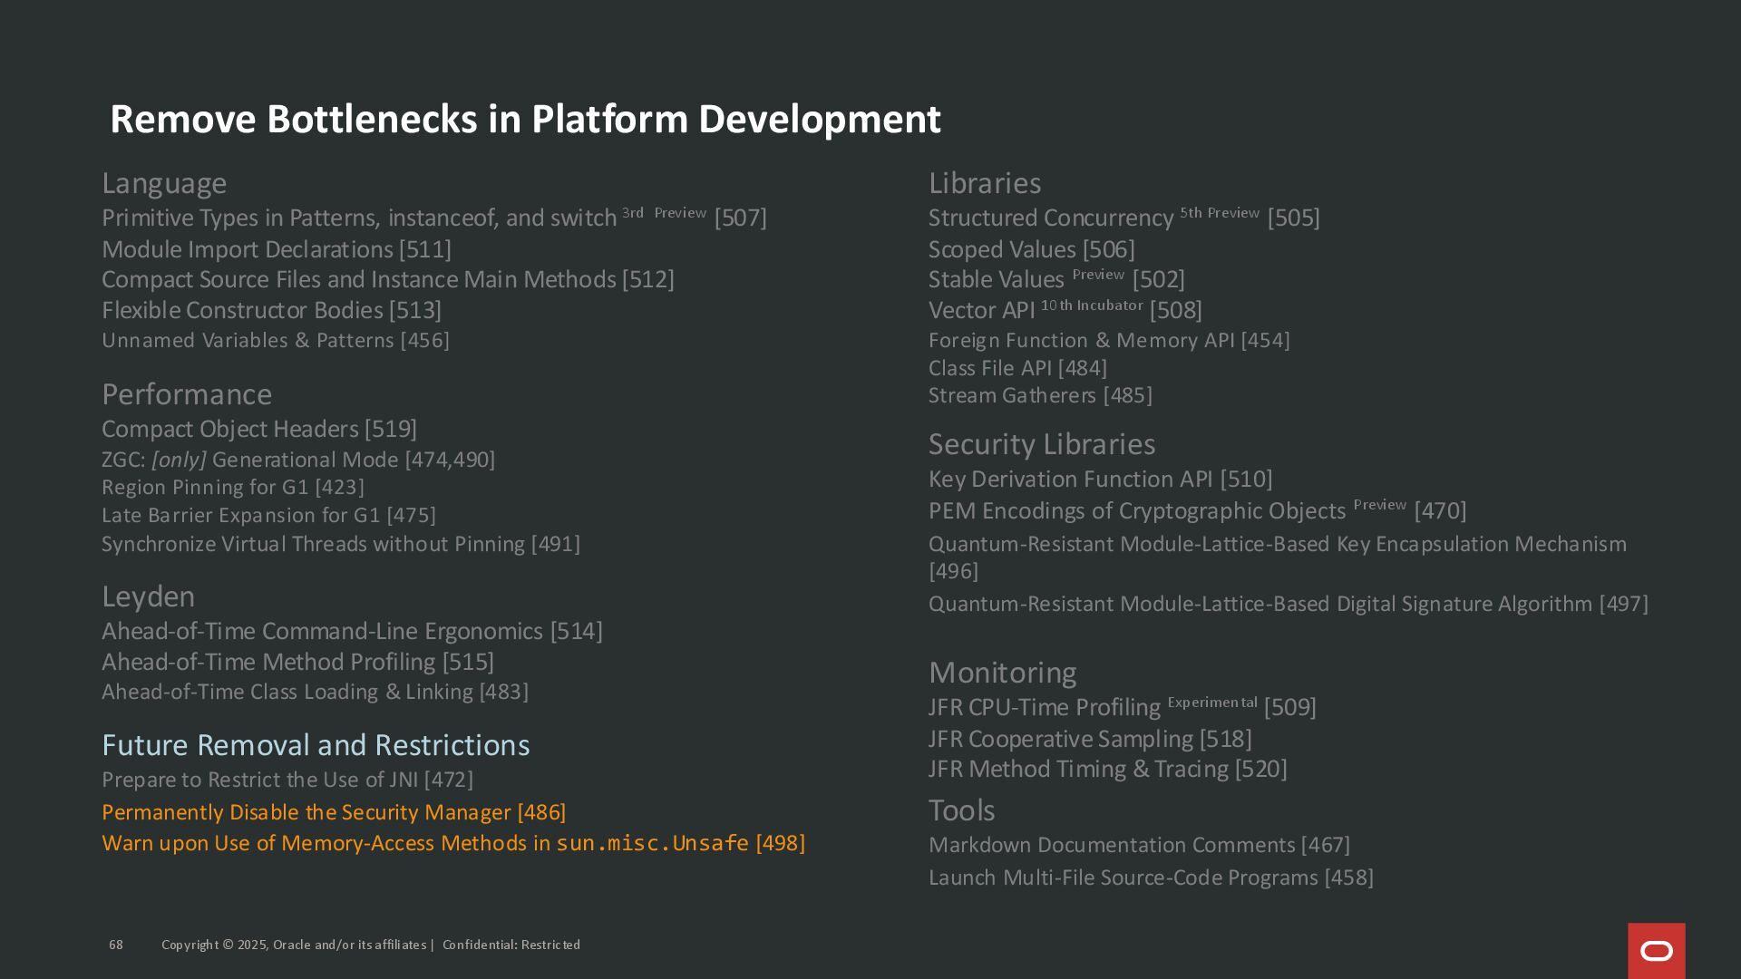Select Structured Concurrency 5th Preview [505]
This screenshot has width=1741, height=979.
pos(1123,218)
